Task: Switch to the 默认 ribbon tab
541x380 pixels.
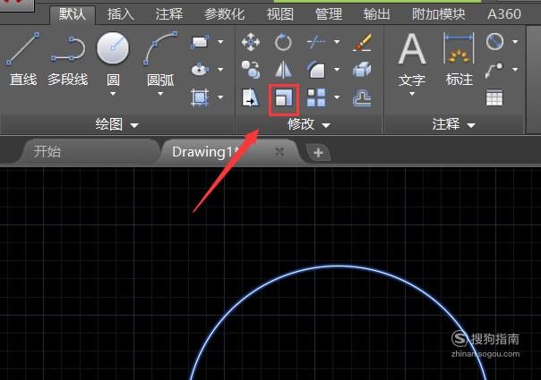Action: pos(73,14)
